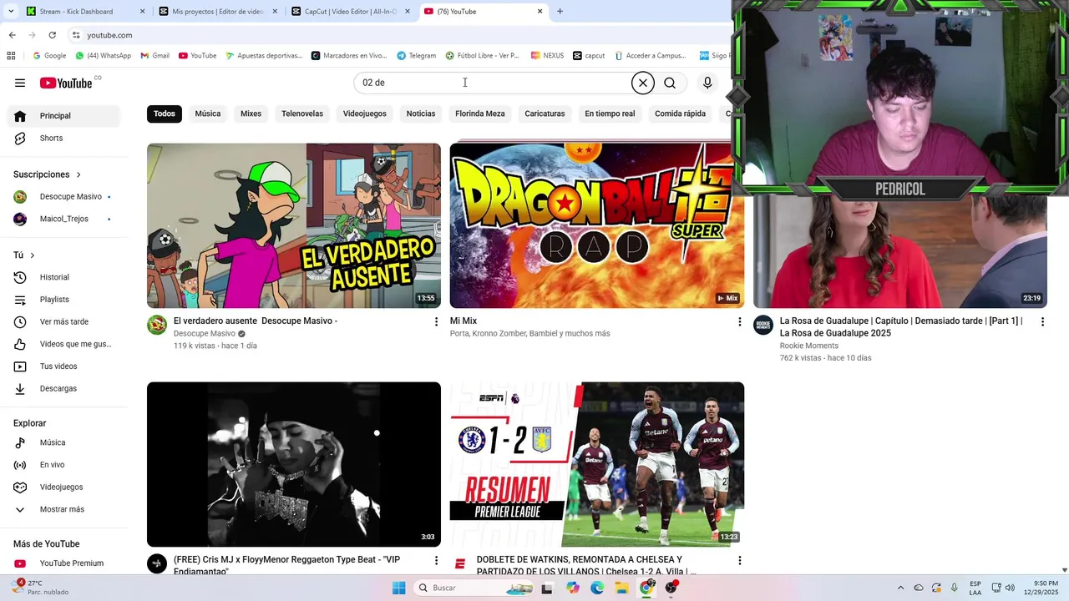Open the WhatsApp bookmark
1069x601 pixels.
coord(103,56)
